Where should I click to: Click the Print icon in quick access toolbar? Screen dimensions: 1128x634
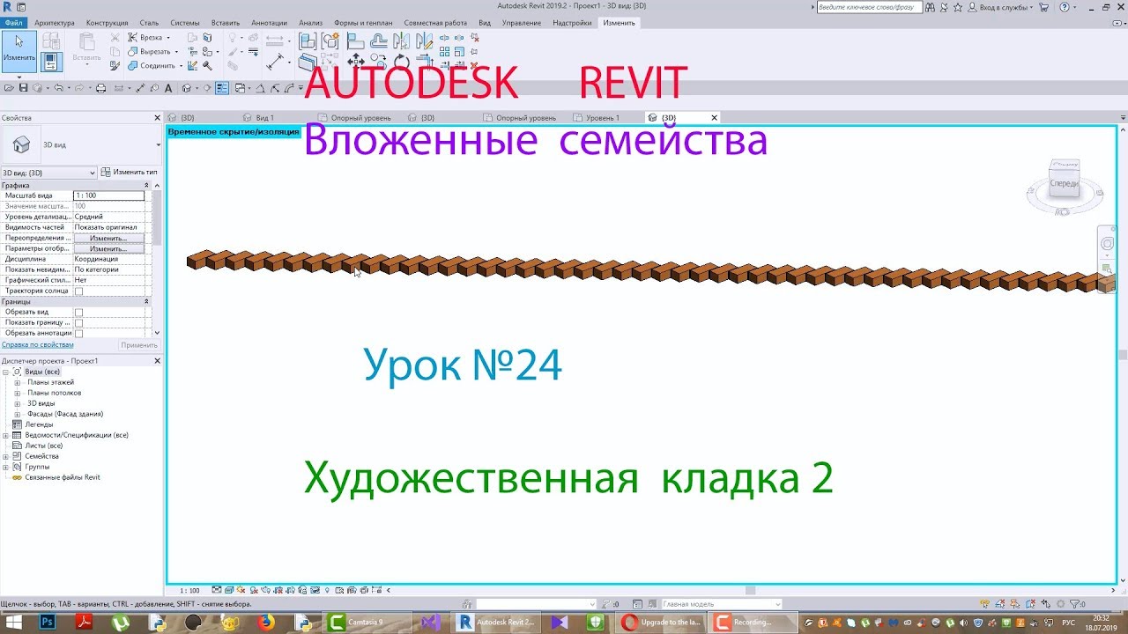(x=101, y=88)
